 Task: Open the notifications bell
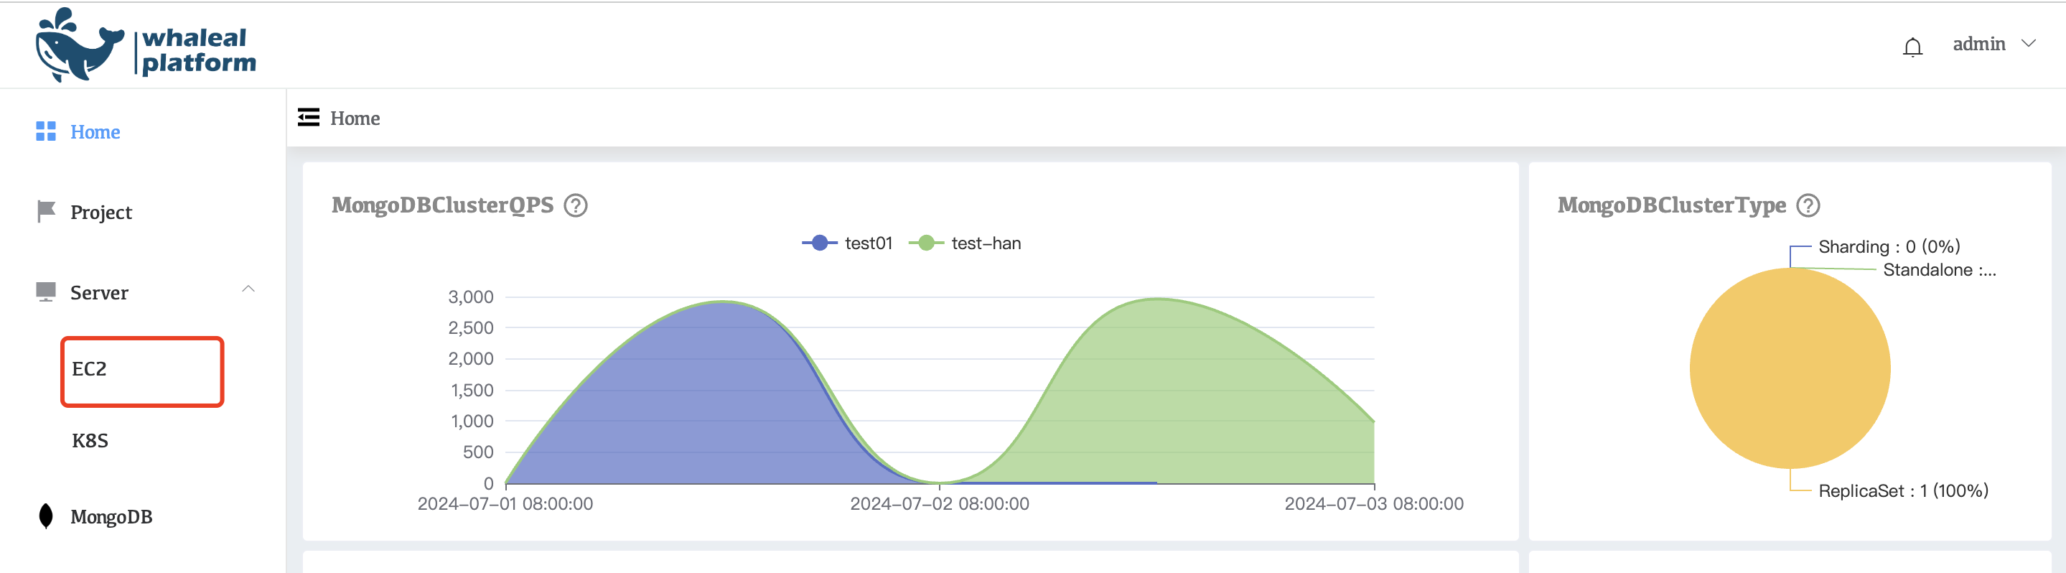[x=1912, y=47]
